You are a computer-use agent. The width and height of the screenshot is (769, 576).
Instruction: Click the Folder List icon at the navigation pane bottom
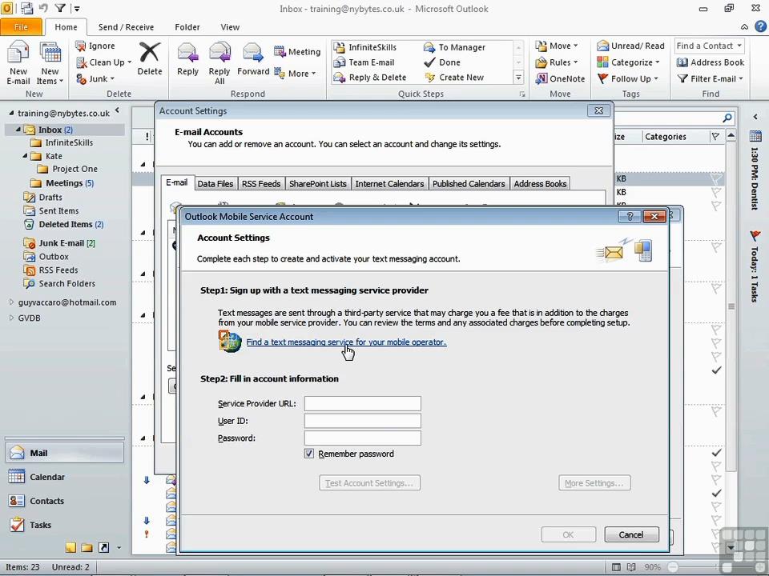click(x=87, y=547)
